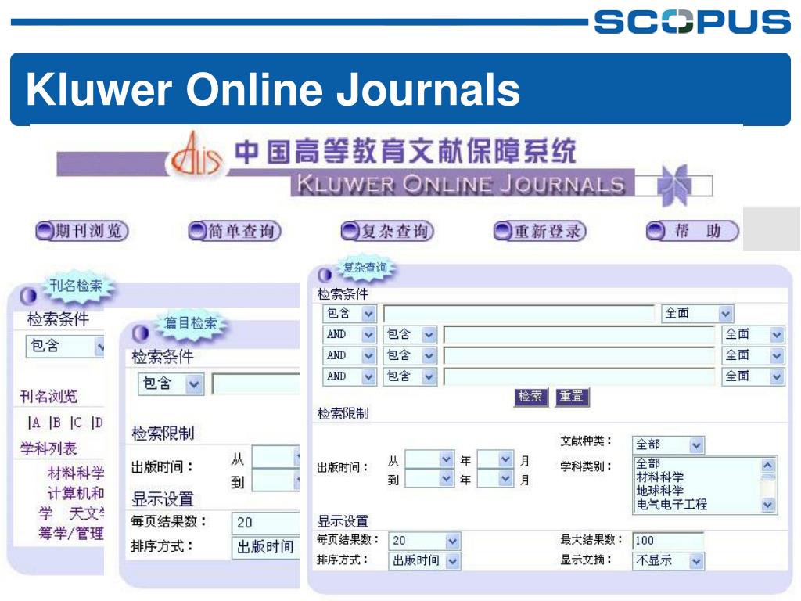Click the 复杂查询 starburst badge
Screen dimensions: 801x601
(365, 268)
